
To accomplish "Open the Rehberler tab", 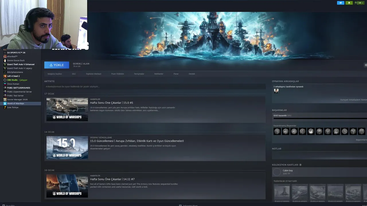I will coord(159,74).
